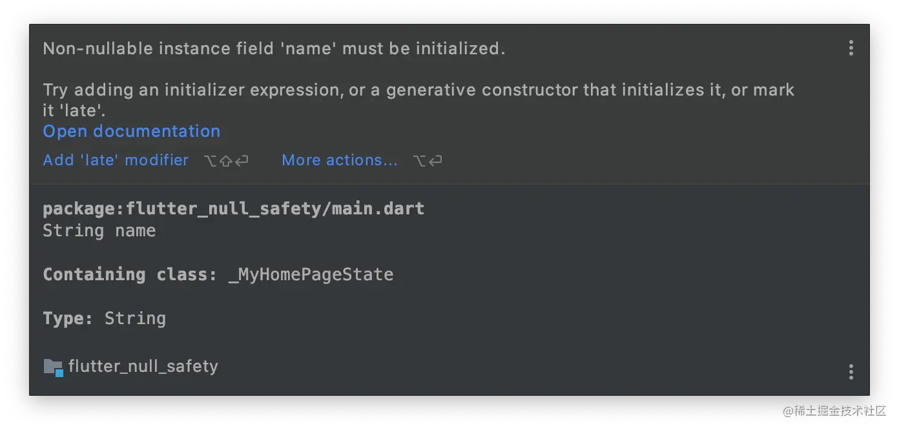899x430 pixels.
Task: Click the bold 'Type:' label
Action: click(x=68, y=318)
